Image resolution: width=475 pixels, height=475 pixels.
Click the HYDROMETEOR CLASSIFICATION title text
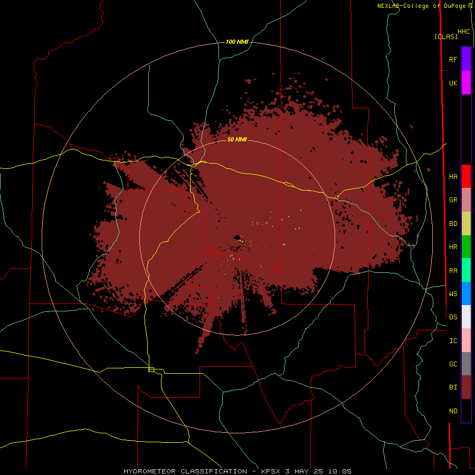185,471
